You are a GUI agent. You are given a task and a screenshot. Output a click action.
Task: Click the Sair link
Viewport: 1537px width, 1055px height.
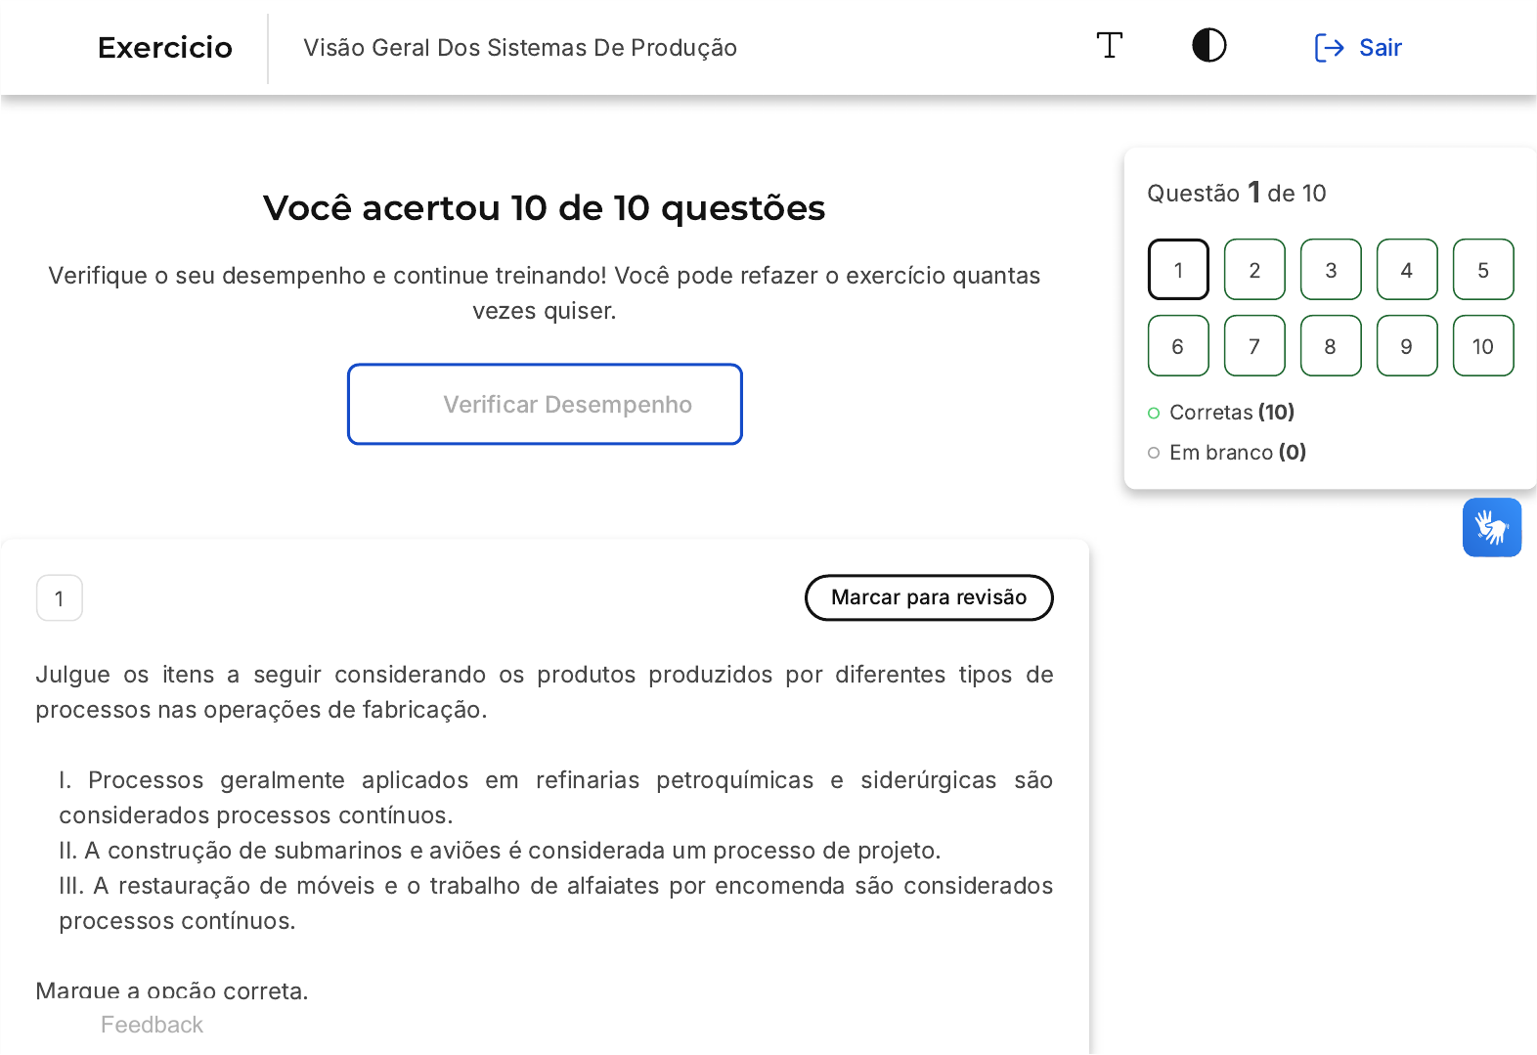[1380, 48]
